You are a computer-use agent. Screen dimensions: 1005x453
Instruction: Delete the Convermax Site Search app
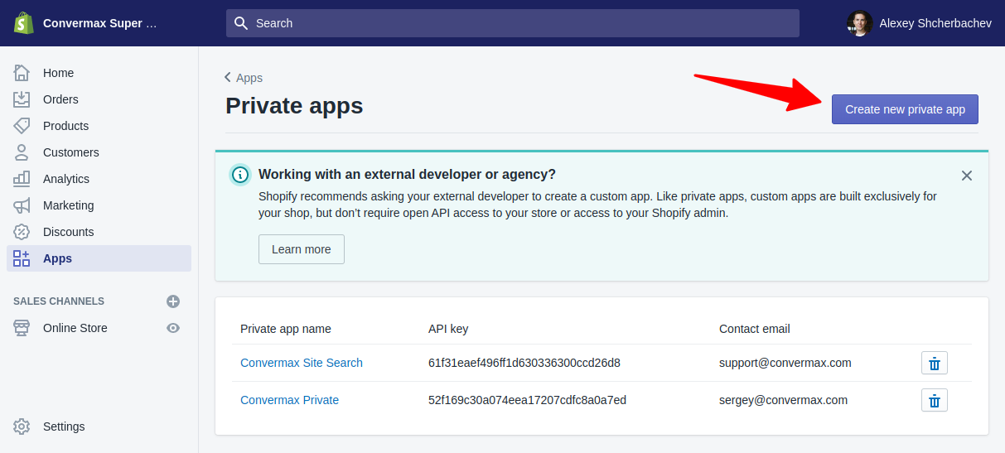pyautogui.click(x=935, y=363)
